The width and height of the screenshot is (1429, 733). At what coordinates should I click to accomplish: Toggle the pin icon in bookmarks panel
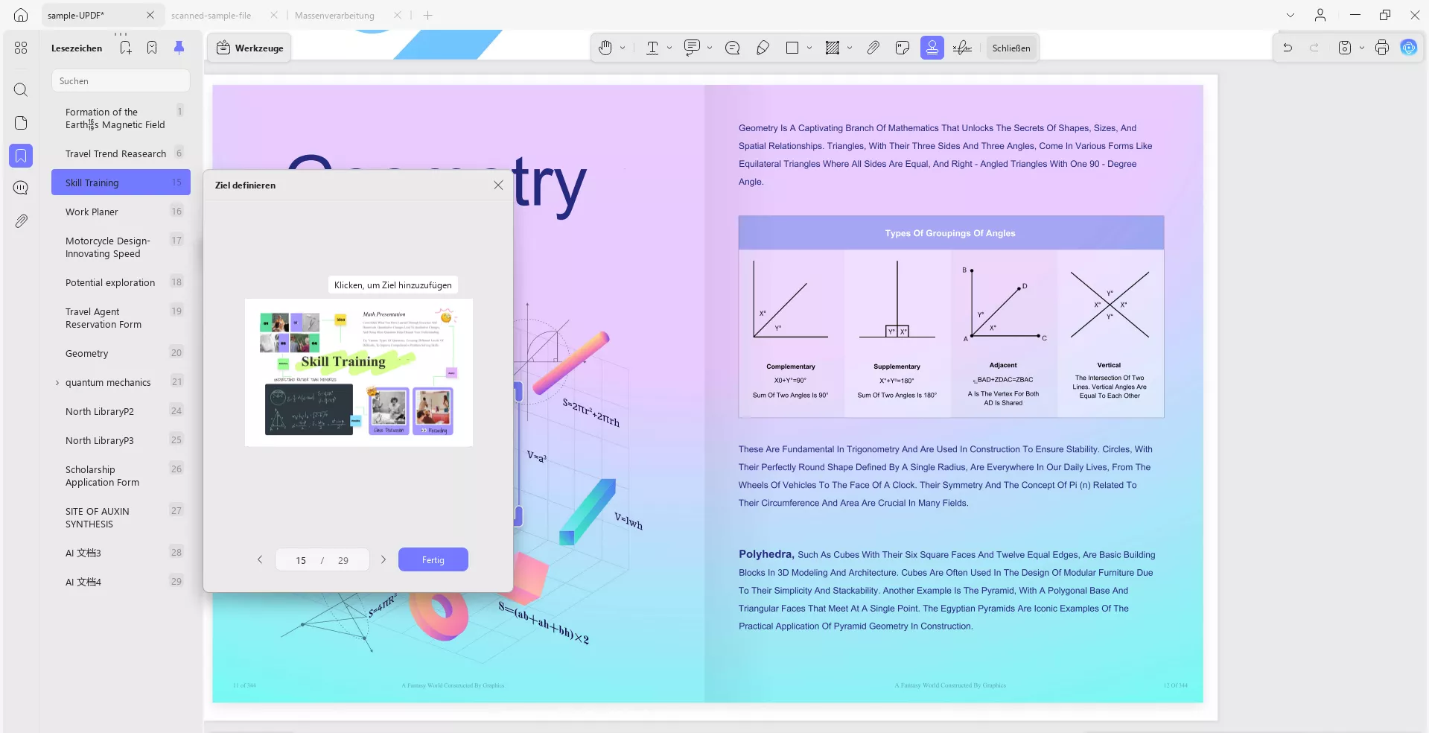(179, 48)
